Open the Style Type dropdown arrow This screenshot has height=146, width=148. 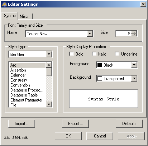point(49,54)
